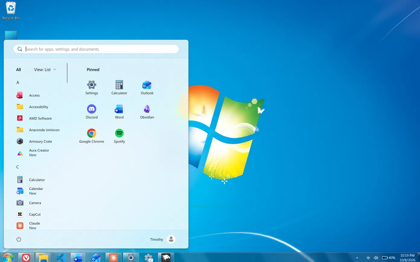Image resolution: width=420 pixels, height=262 pixels.
Task: Switch to Visual Studio Code on the taskbar
Action: pyautogui.click(x=61, y=258)
